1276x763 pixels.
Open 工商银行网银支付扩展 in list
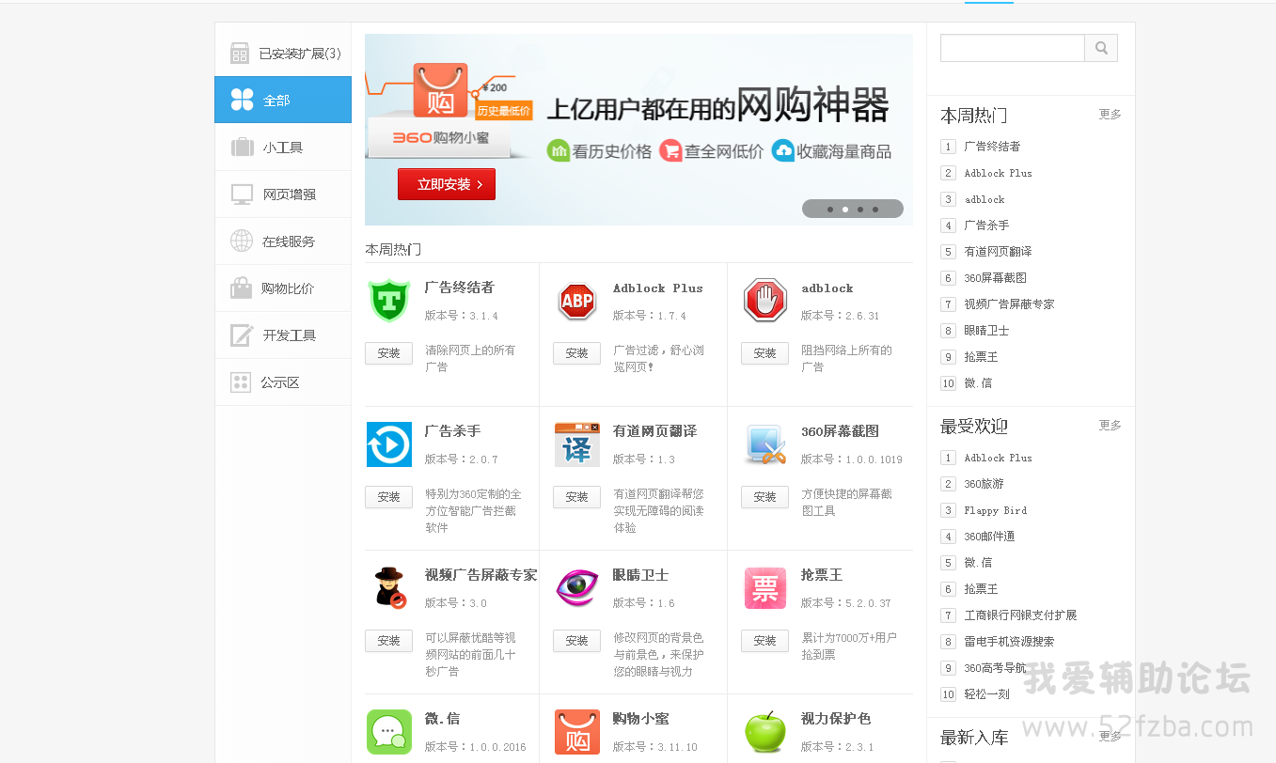pos(1020,615)
